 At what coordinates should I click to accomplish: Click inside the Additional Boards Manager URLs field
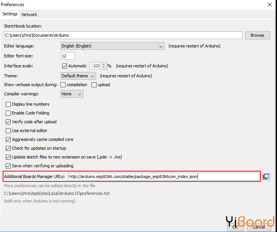click(x=164, y=176)
